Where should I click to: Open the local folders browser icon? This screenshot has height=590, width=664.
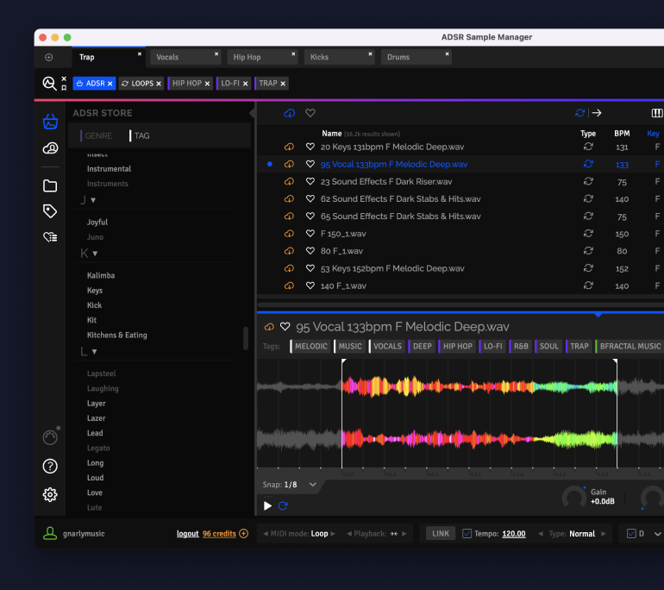coord(50,185)
